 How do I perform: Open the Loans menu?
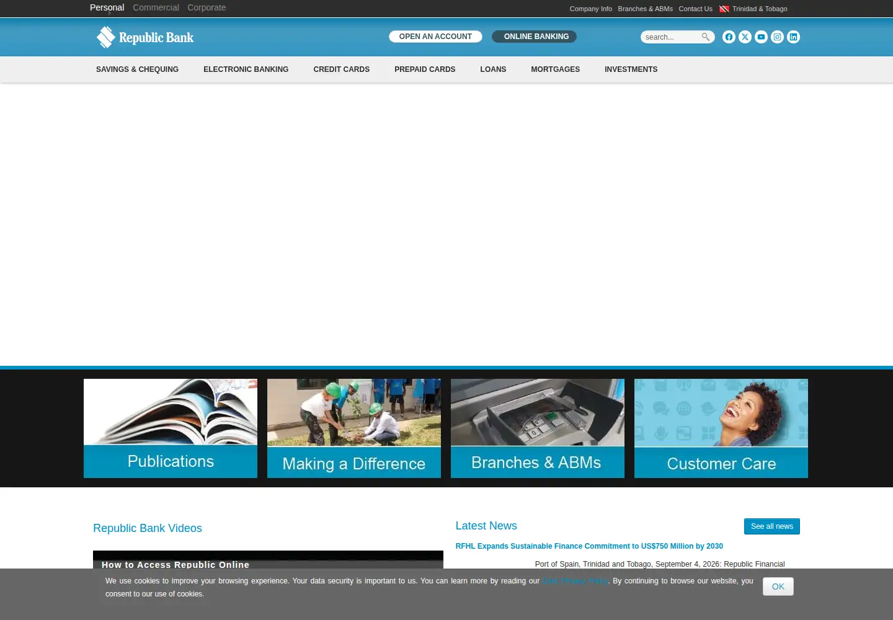pyautogui.click(x=493, y=69)
